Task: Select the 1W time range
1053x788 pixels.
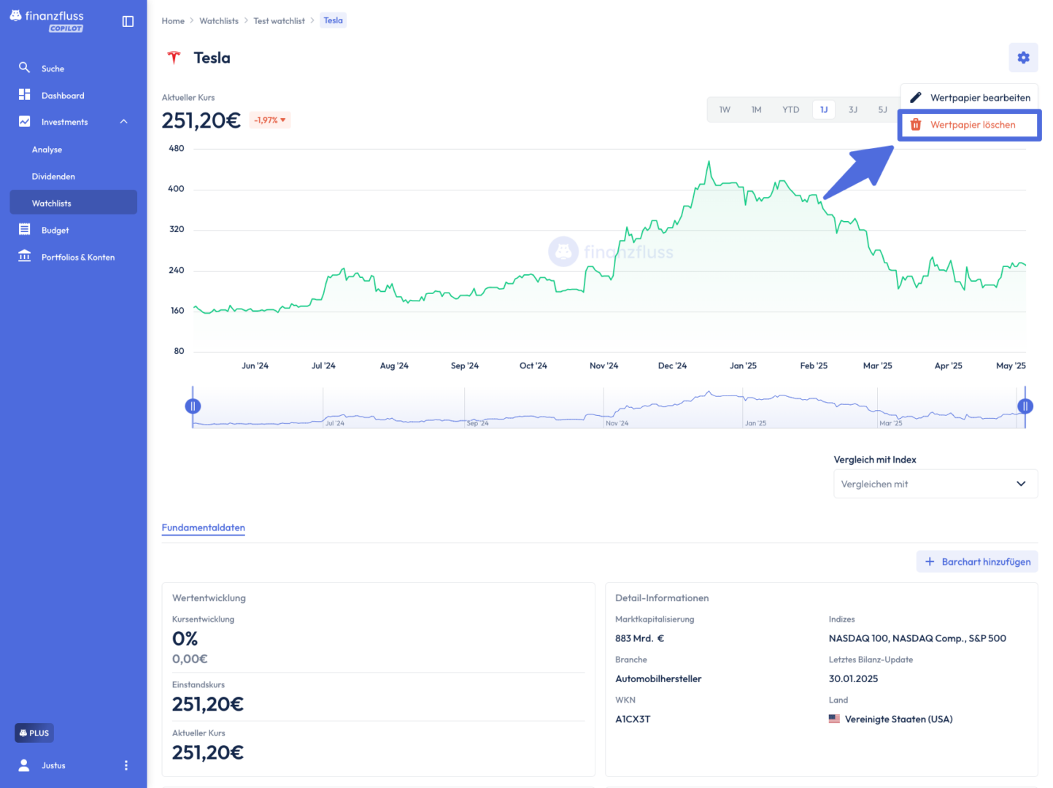Action: [725, 109]
